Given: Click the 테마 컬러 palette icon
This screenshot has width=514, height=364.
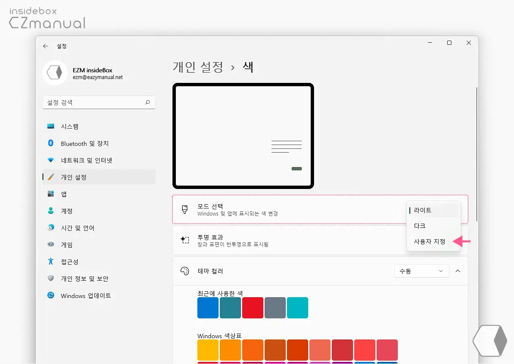Looking at the screenshot, I should tap(184, 271).
